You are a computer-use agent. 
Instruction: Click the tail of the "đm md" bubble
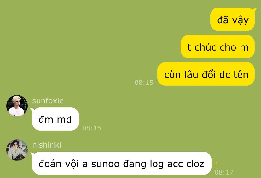32,110
